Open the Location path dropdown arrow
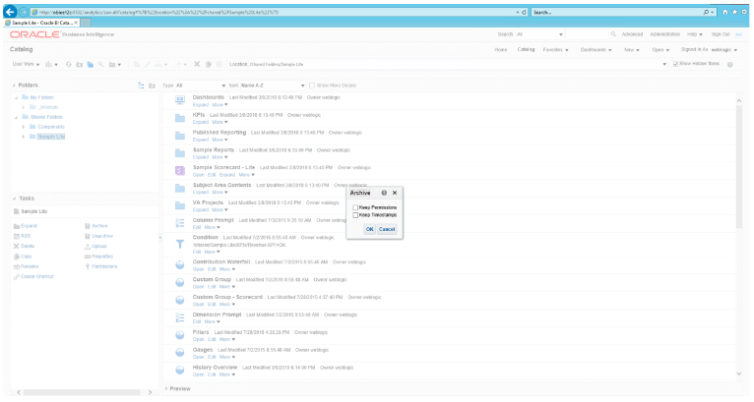Viewport: 754px width, 402px height. coord(664,64)
